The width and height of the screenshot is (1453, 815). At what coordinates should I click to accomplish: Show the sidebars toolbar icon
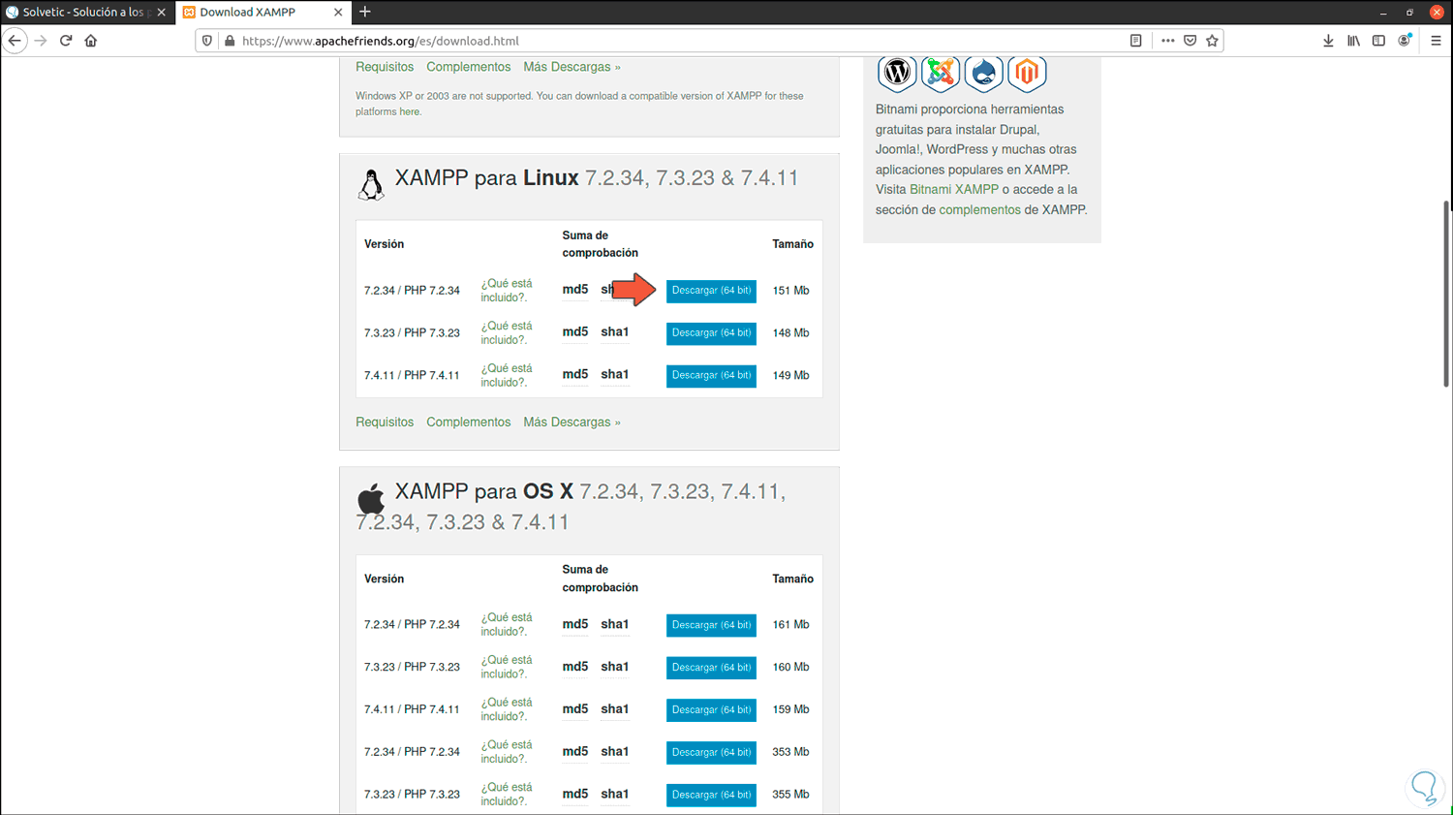pyautogui.click(x=1378, y=41)
